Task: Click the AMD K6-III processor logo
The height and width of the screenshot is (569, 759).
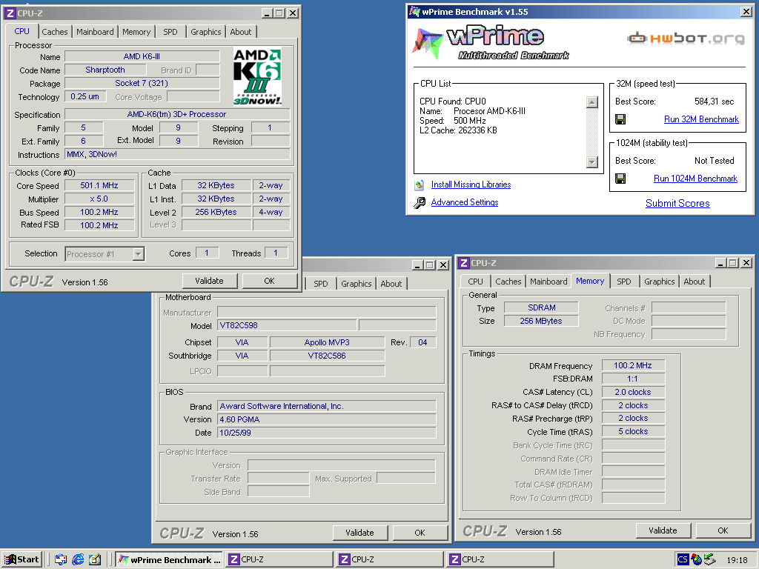Action: pos(257,76)
